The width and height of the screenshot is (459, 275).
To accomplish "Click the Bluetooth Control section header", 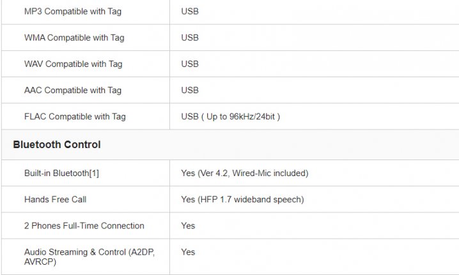I will point(57,145).
